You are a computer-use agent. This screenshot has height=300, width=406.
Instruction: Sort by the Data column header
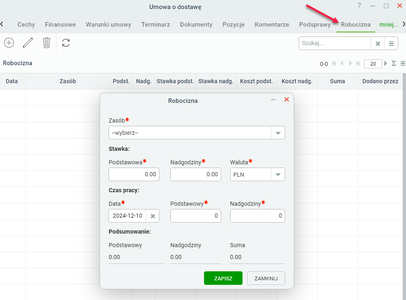pos(12,81)
